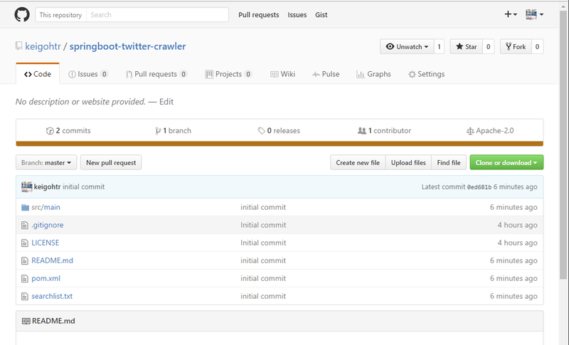Screen dimensions: 569x345
Task: Click Pull requests in top navigation
Action: click(x=259, y=15)
